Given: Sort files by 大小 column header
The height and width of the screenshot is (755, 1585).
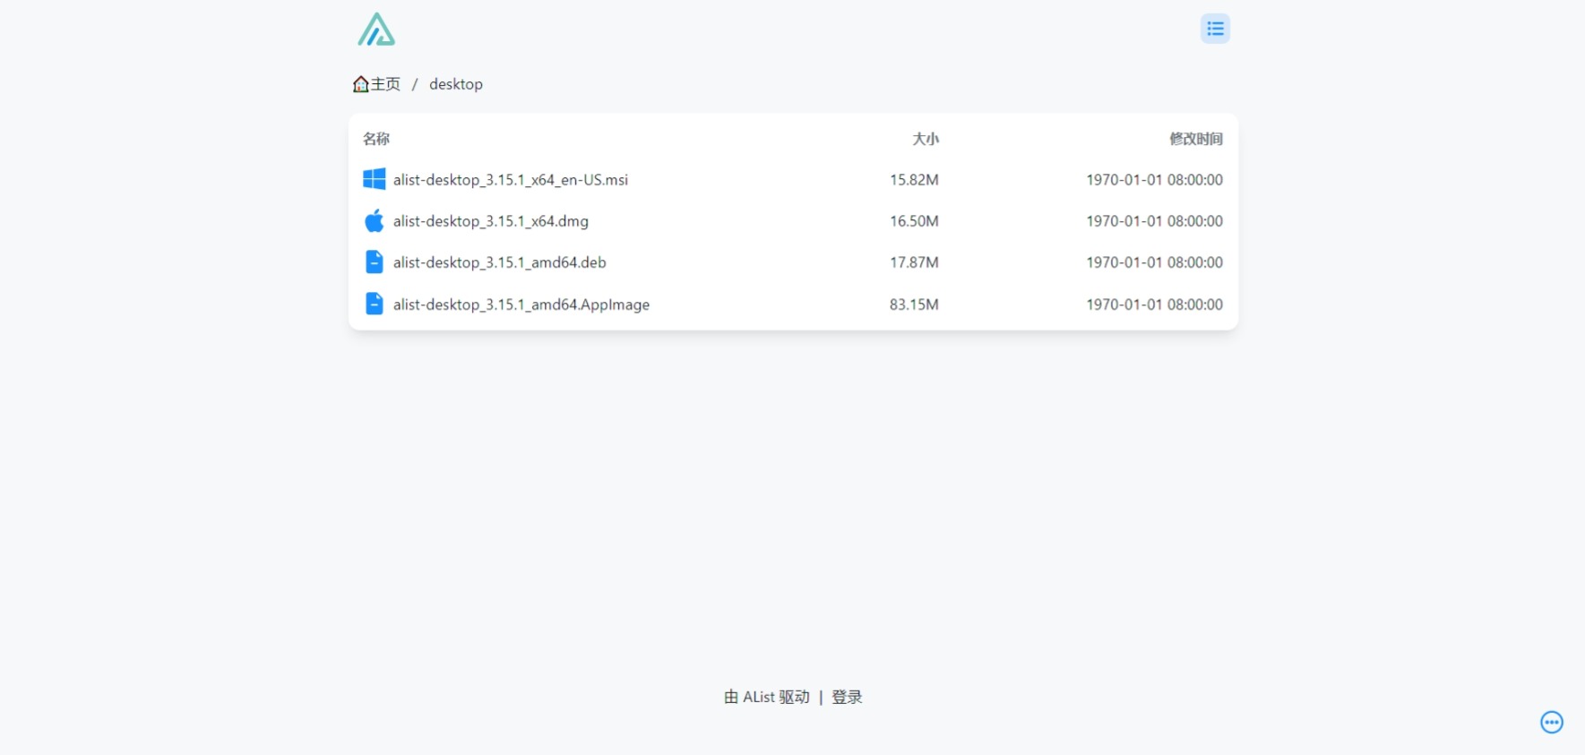Looking at the screenshot, I should [926, 139].
